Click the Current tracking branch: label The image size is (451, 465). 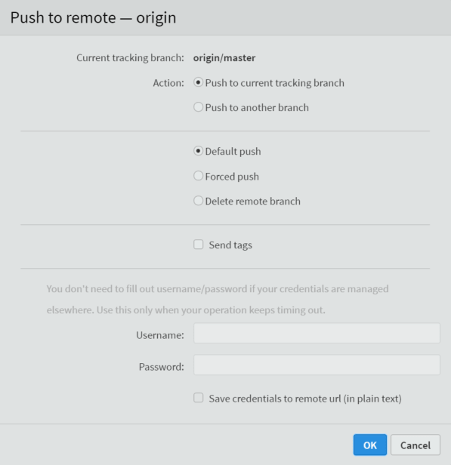click(x=130, y=57)
